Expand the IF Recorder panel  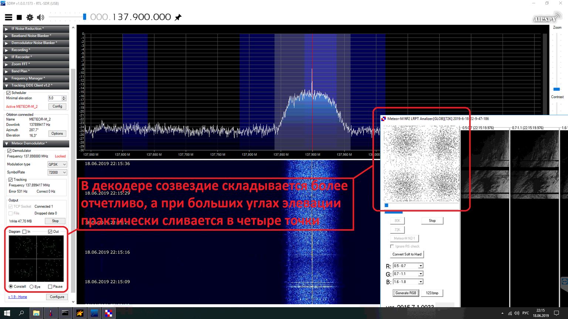(36, 57)
